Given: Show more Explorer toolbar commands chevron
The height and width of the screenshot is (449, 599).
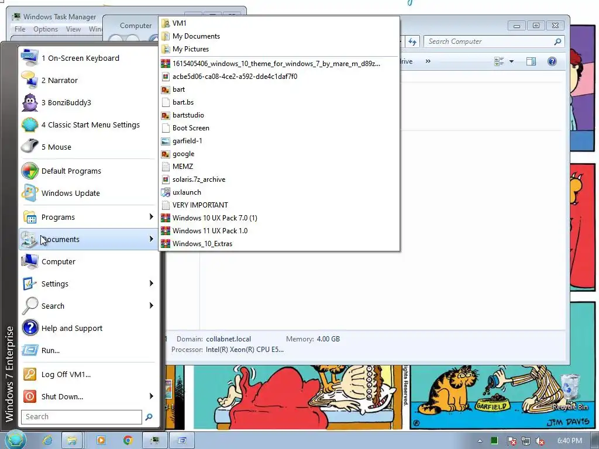Looking at the screenshot, I should pyautogui.click(x=428, y=61).
